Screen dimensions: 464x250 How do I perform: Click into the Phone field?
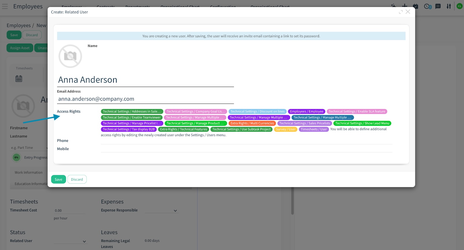[246, 141]
